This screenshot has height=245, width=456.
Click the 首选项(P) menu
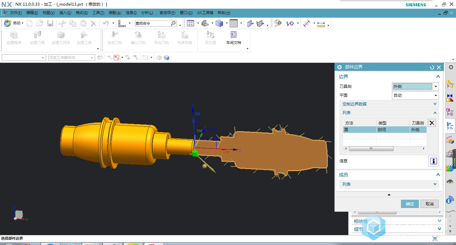coord(167,13)
